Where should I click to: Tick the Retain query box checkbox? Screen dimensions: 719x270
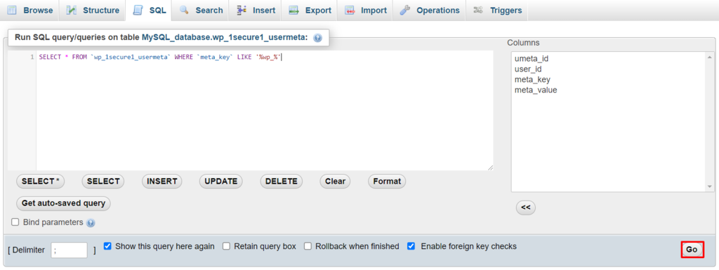click(x=227, y=246)
